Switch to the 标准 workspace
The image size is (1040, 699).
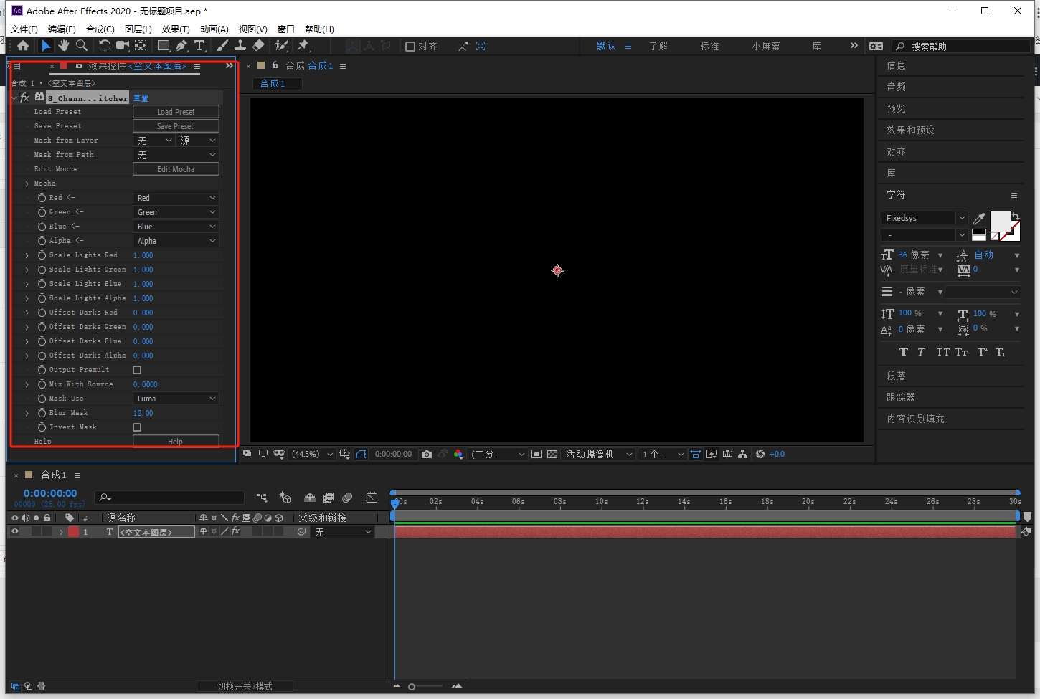(x=709, y=46)
